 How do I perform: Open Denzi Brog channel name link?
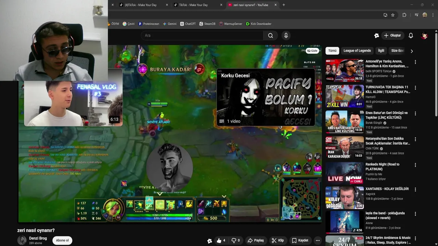38,238
